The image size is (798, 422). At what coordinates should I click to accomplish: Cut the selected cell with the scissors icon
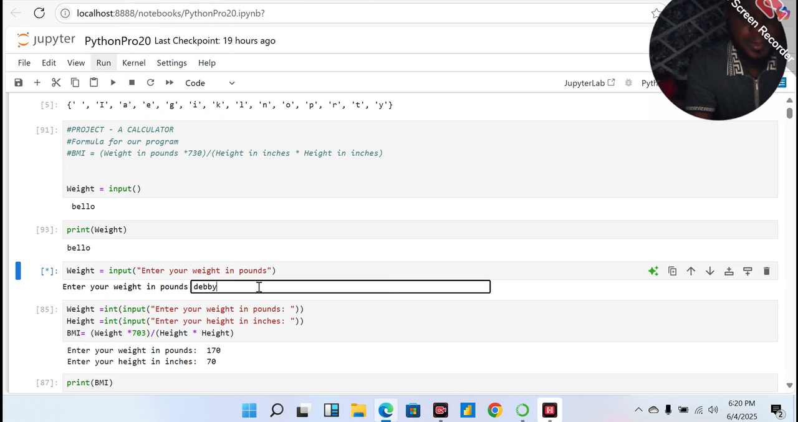(56, 82)
